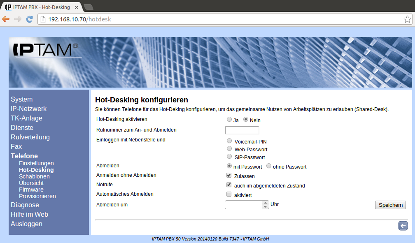Image resolution: width=415 pixels, height=243 pixels.
Task: Close the IPTAM PBX browser tab
Action: pyautogui.click(x=77, y=7)
